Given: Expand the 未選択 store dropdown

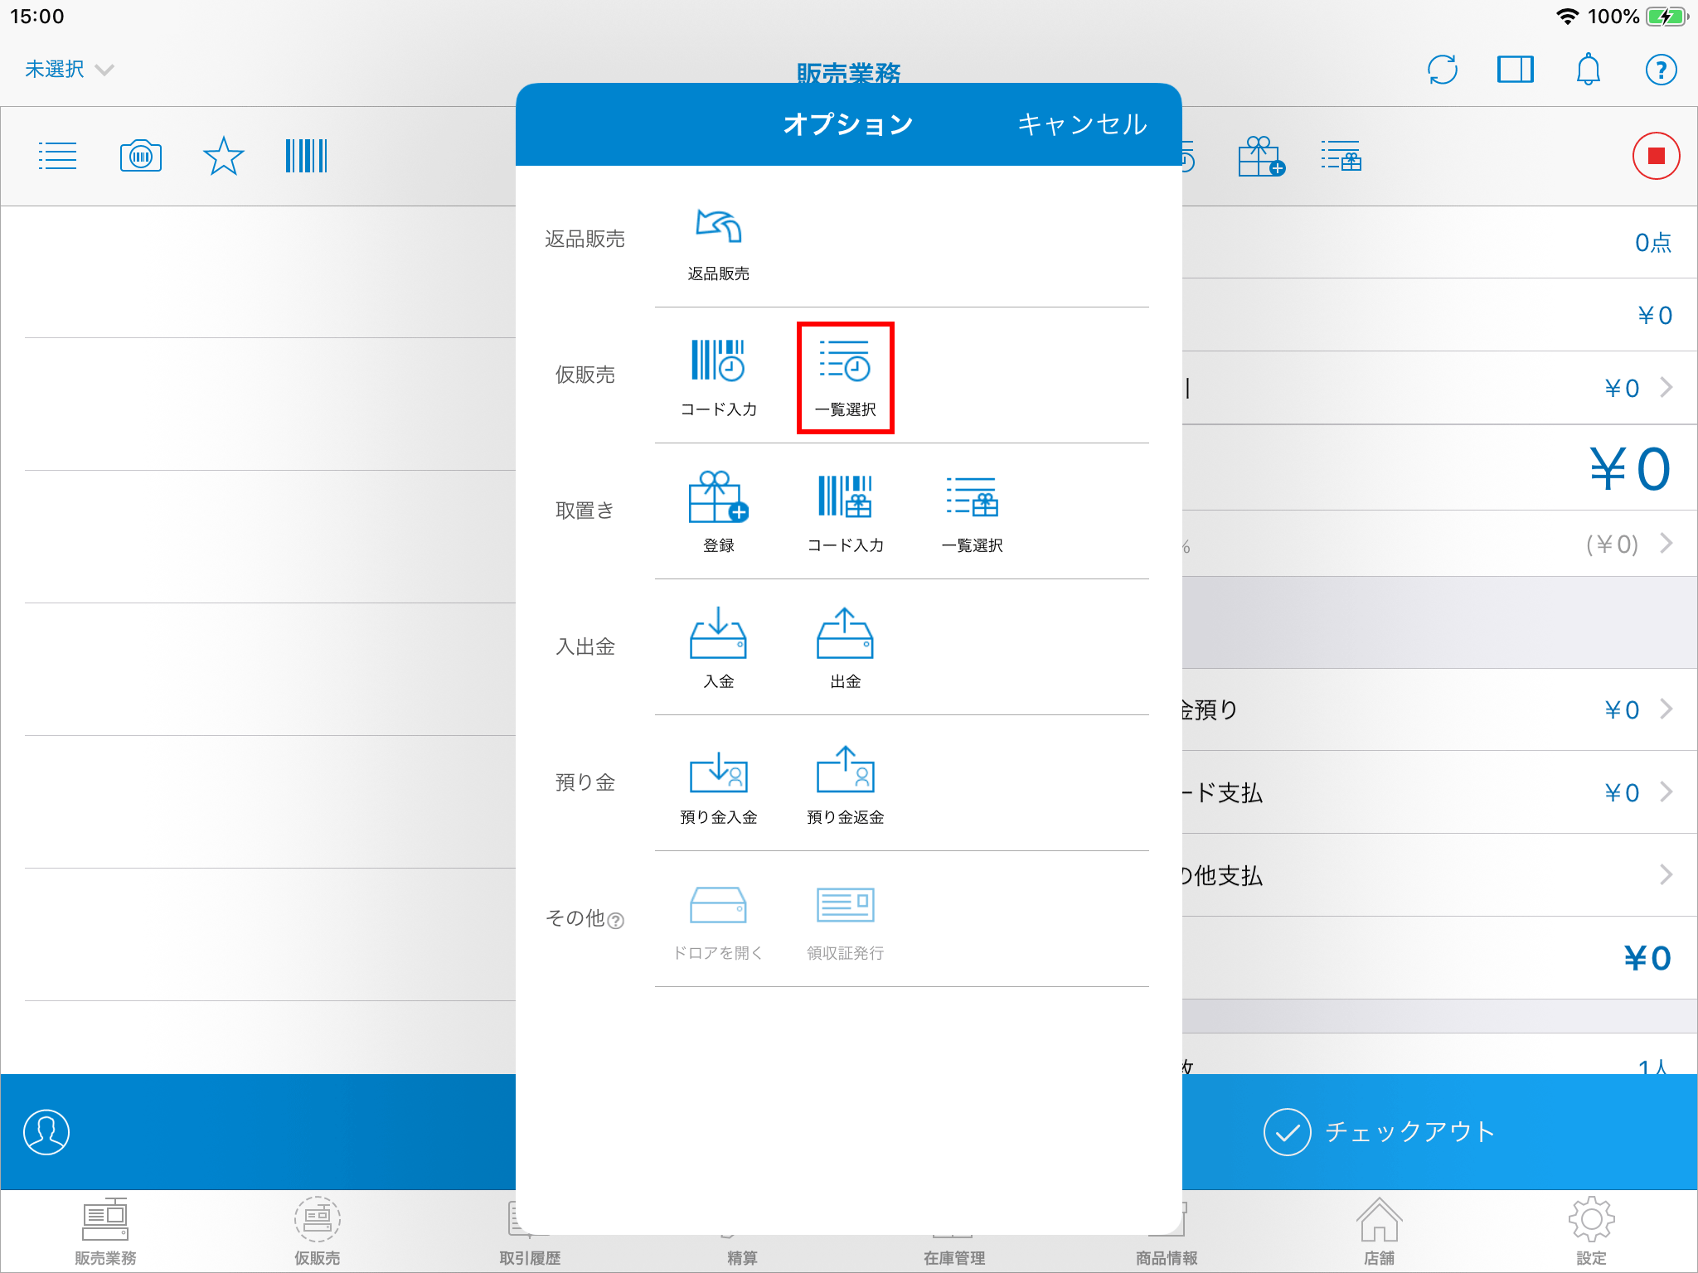Looking at the screenshot, I should (x=68, y=70).
